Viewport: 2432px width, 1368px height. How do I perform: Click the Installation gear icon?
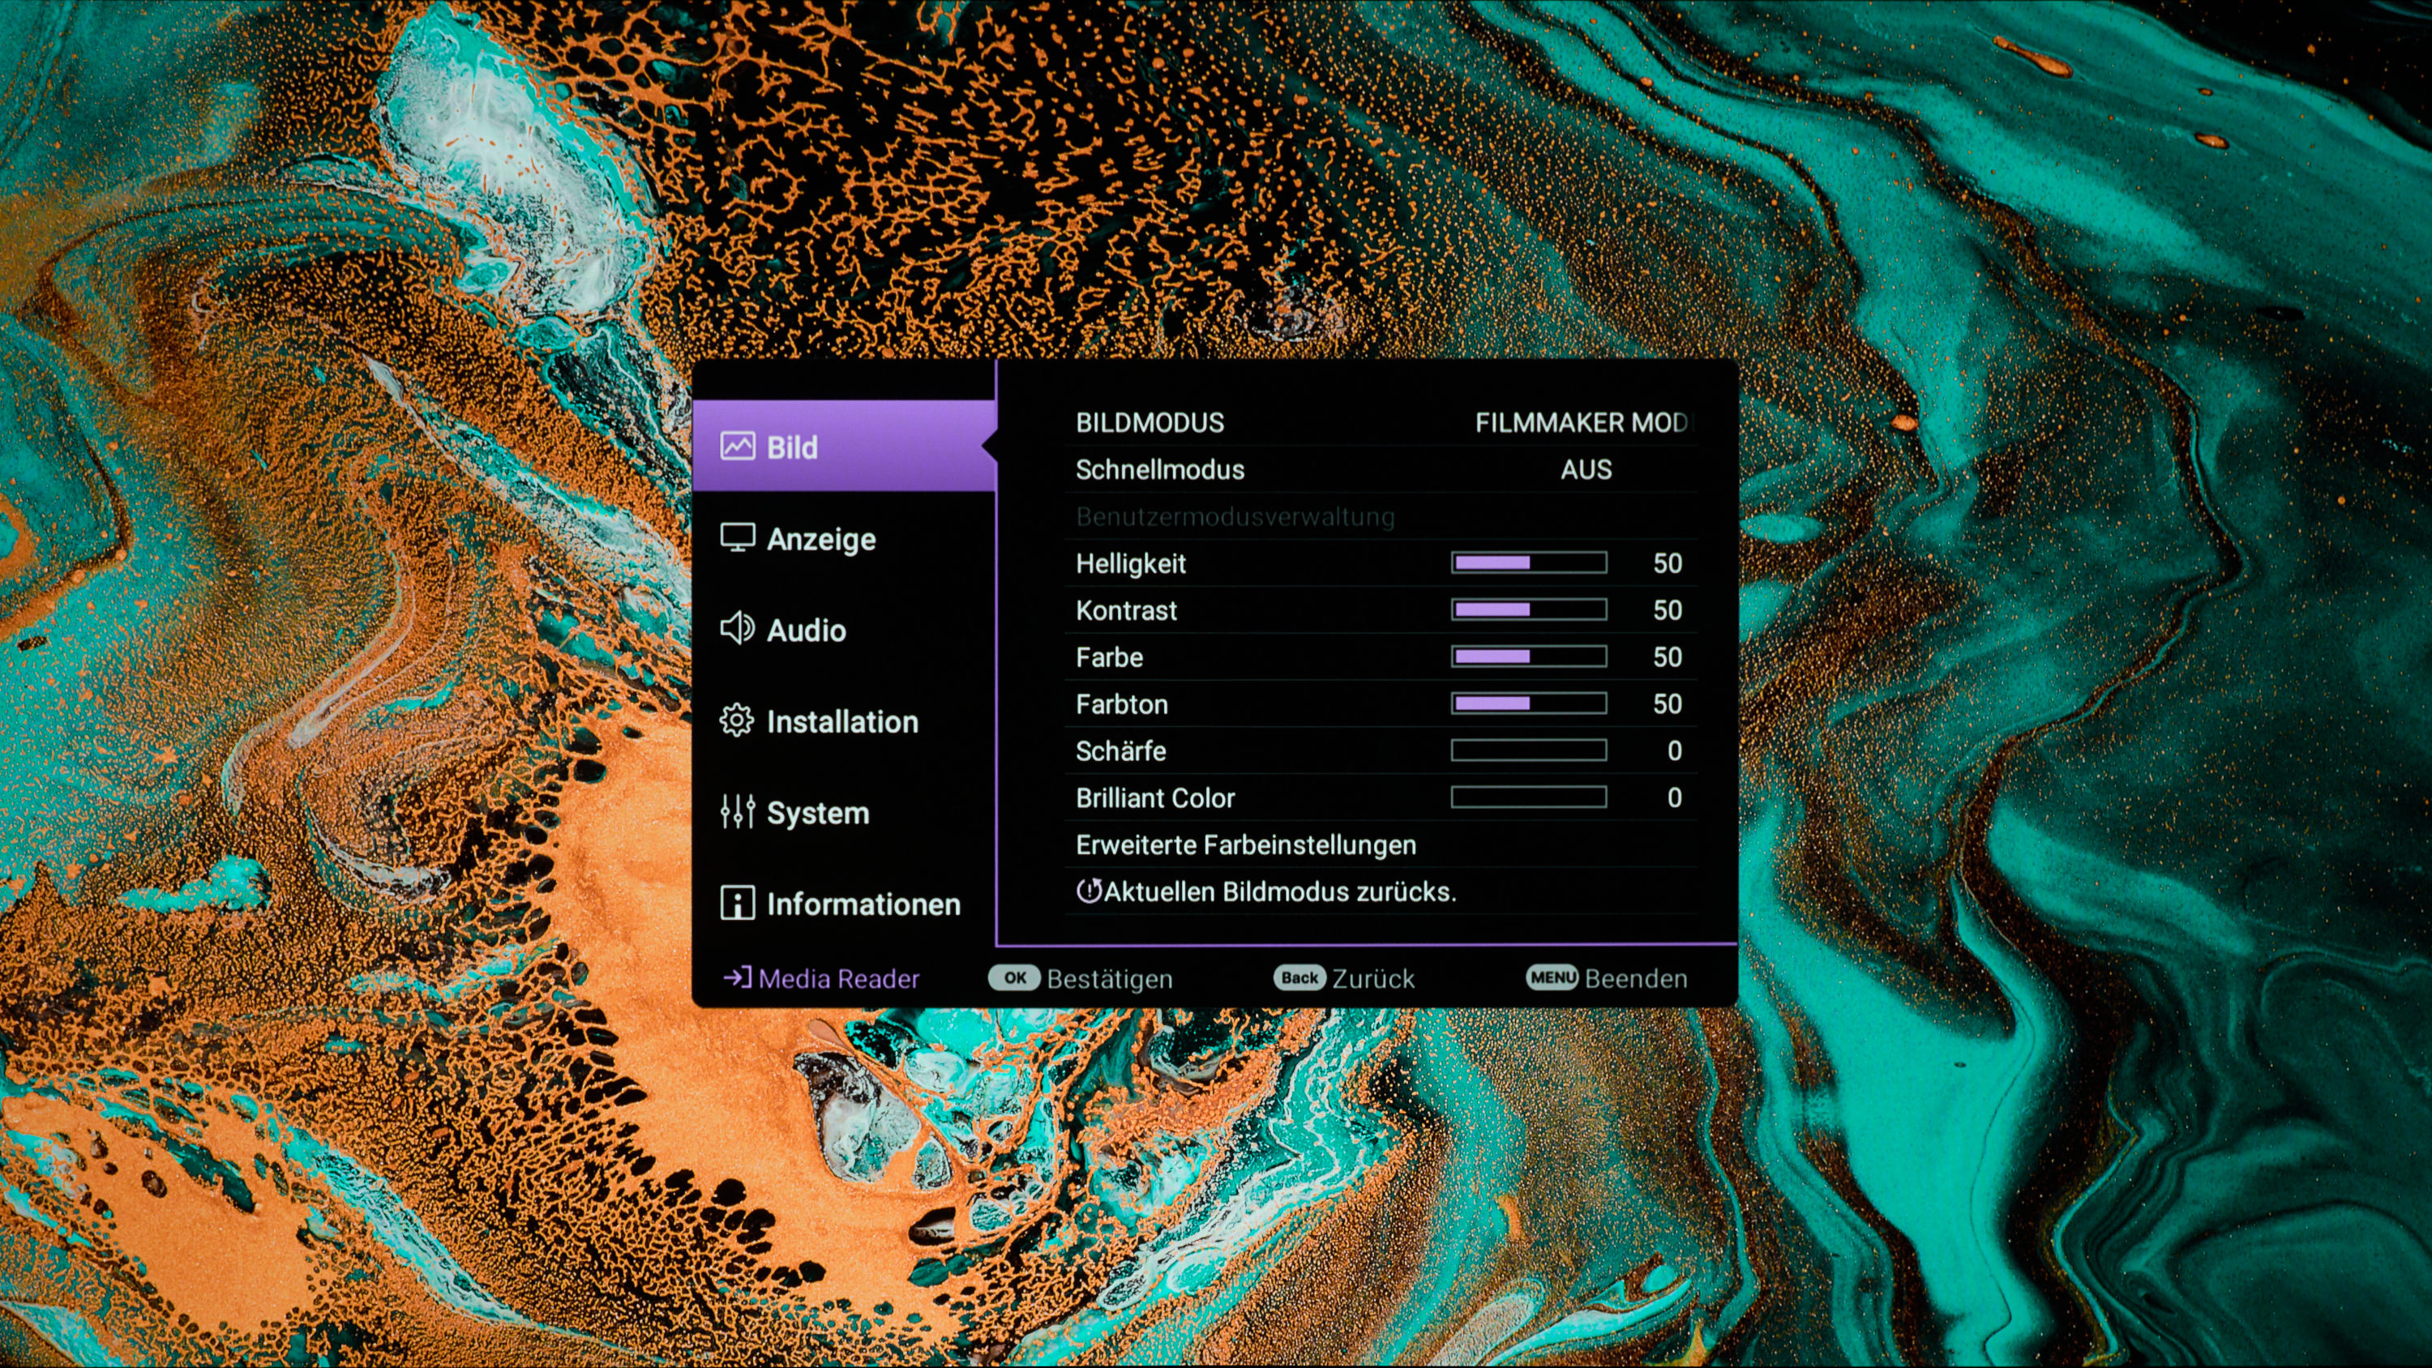coord(736,721)
